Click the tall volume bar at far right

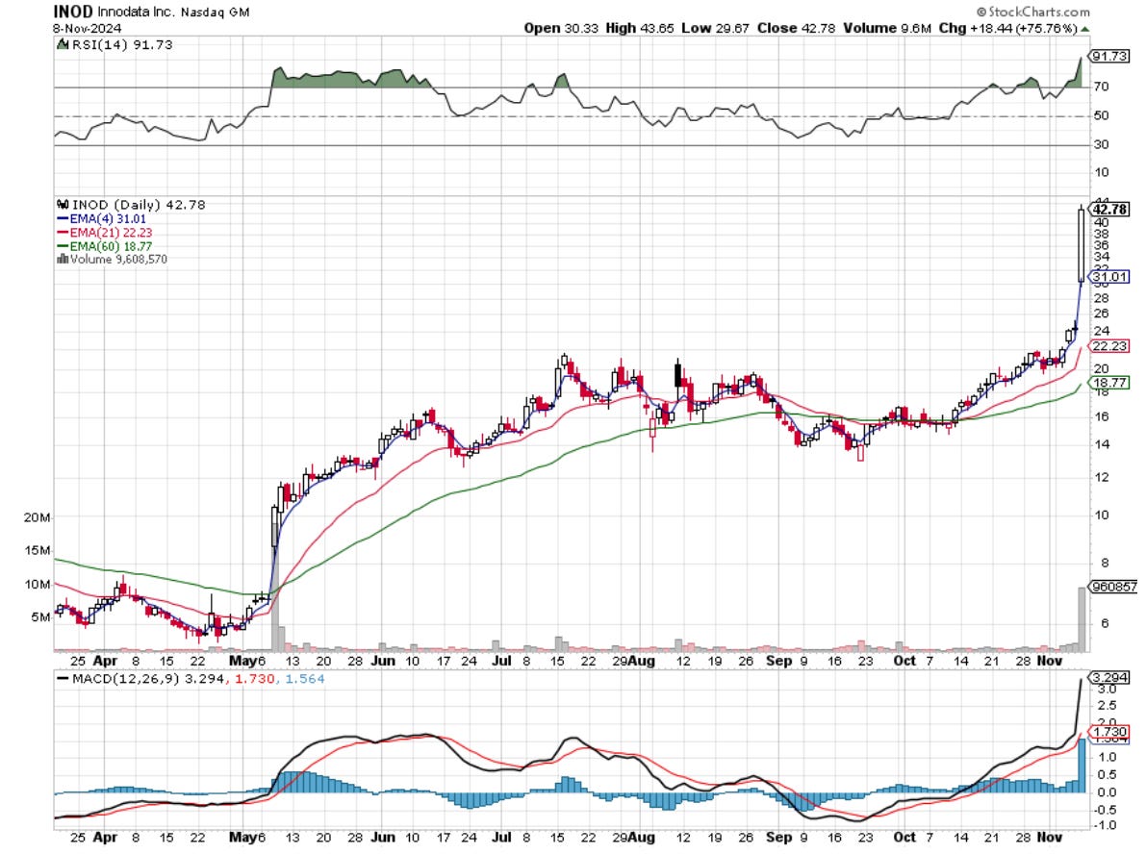point(1082,618)
